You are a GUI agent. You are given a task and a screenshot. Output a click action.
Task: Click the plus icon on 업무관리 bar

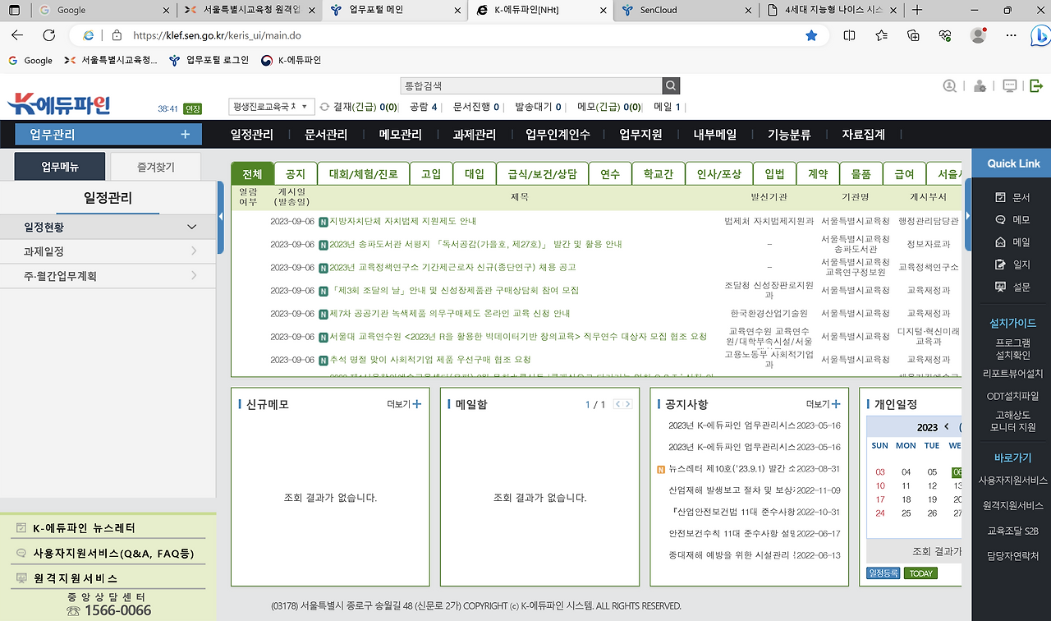click(x=185, y=135)
